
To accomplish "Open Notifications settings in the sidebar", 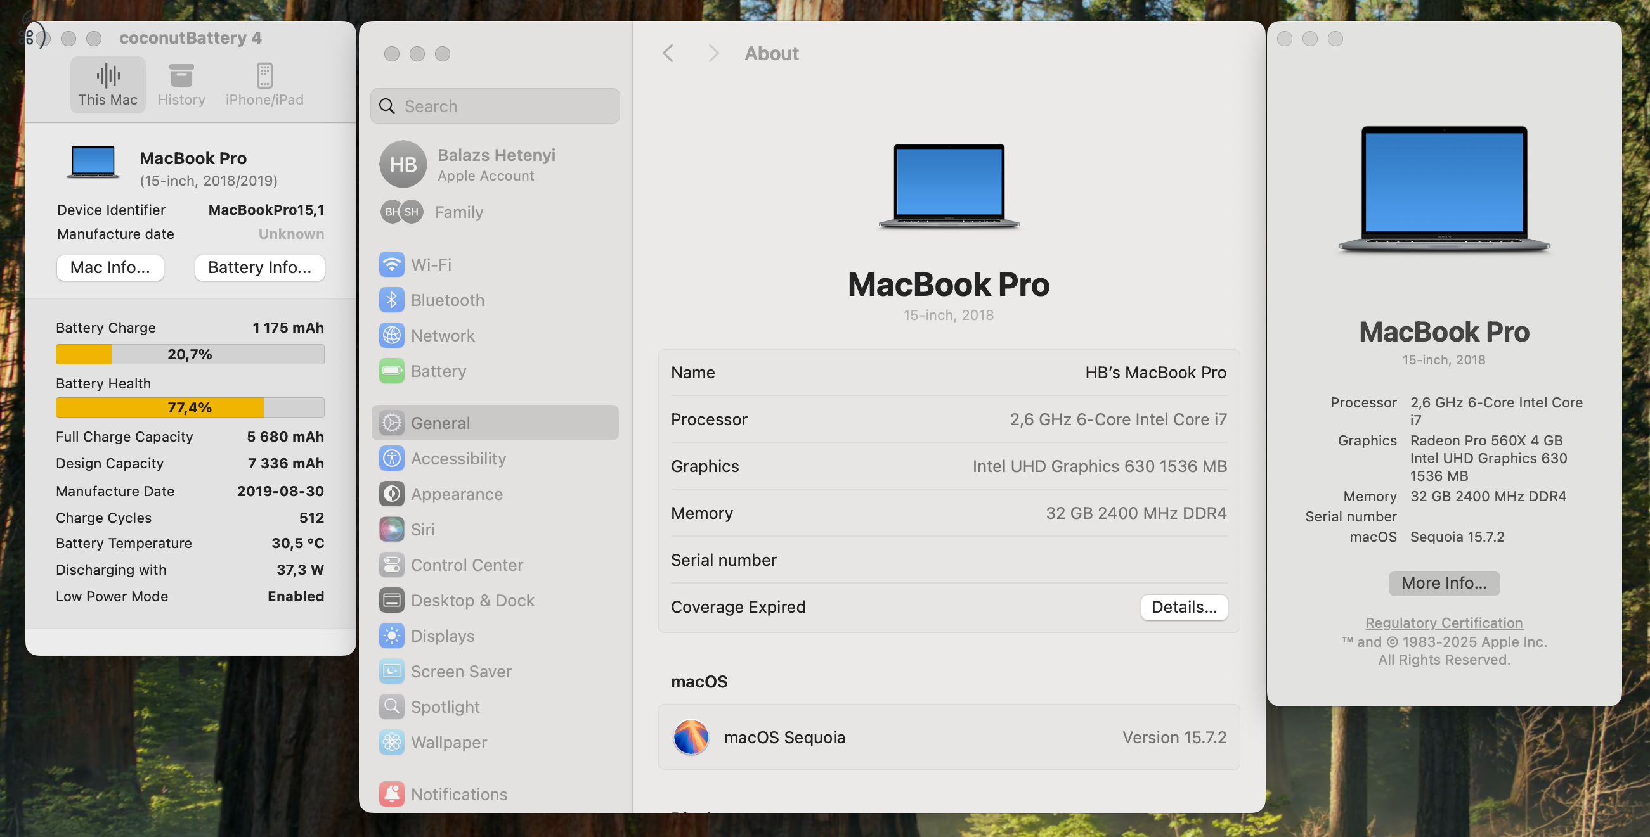I will click(458, 793).
